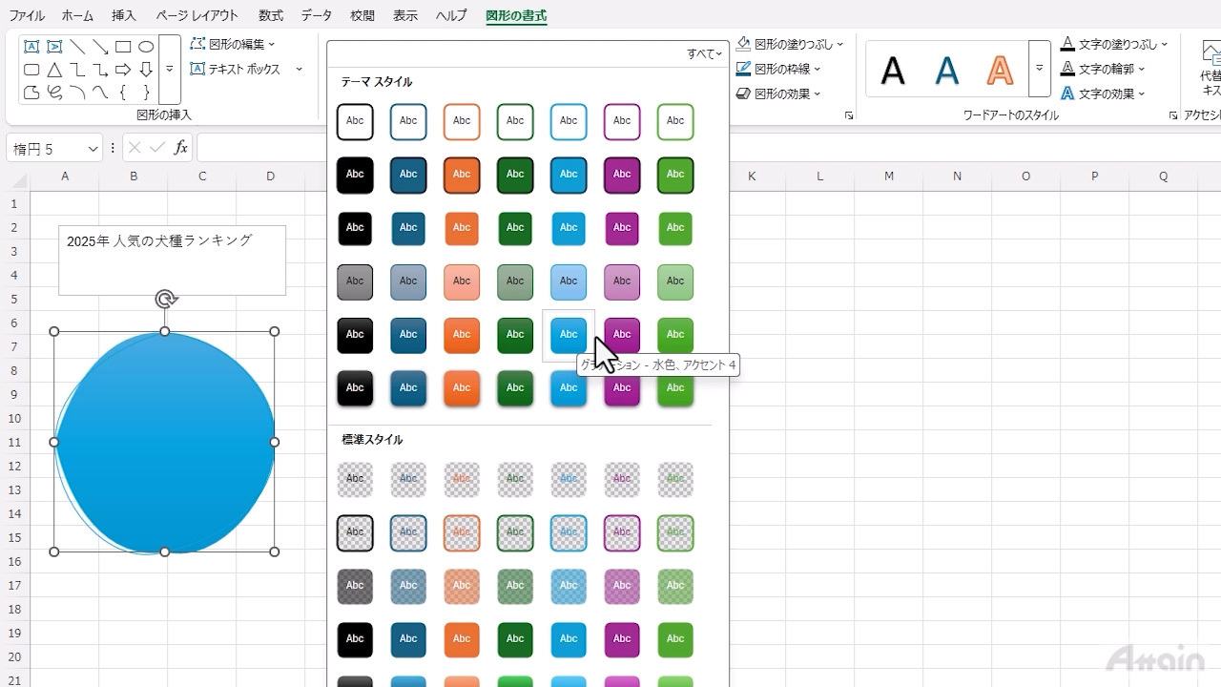Viewport: 1221px width, 687px height.
Task: Apply the orange outlined style in first row
Action: (x=462, y=121)
